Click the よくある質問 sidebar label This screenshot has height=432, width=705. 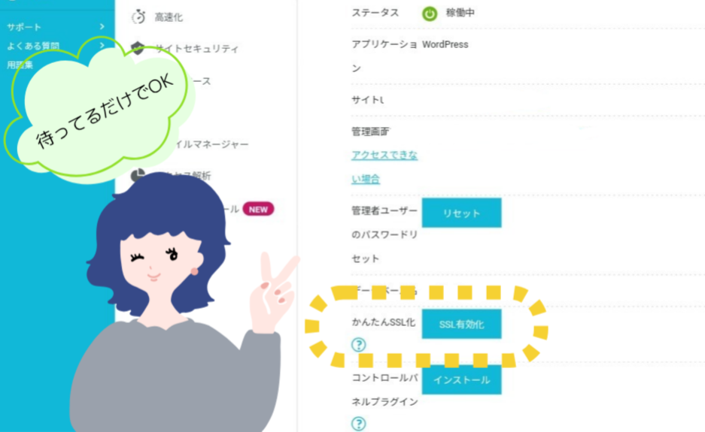[33, 46]
